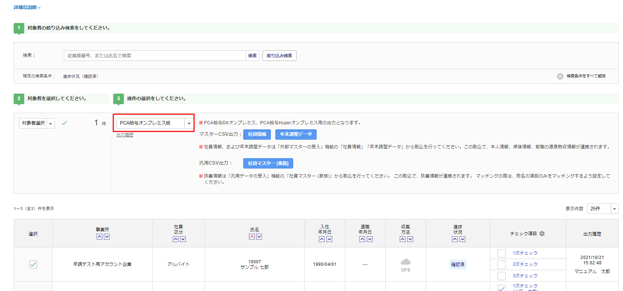This screenshot has width=623, height=291.
Task: Sort 氏名 column ascending arrow
Action: [252, 237]
